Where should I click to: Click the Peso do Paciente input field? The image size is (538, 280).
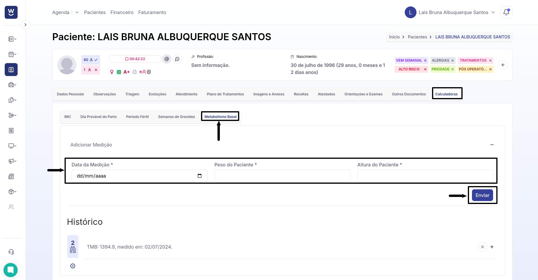(x=282, y=176)
